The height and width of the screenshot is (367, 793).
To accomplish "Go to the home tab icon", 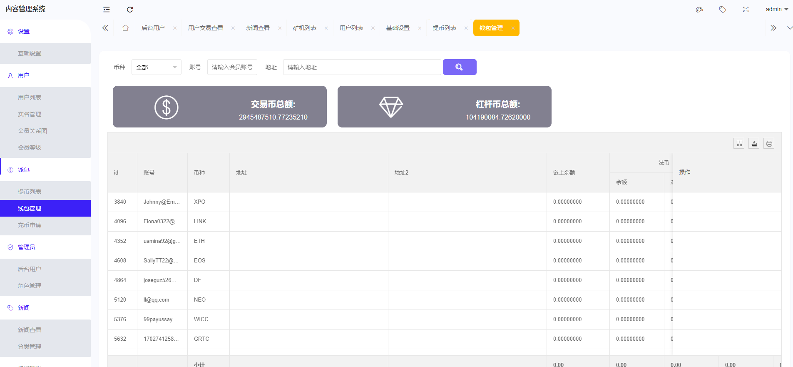I will point(125,28).
